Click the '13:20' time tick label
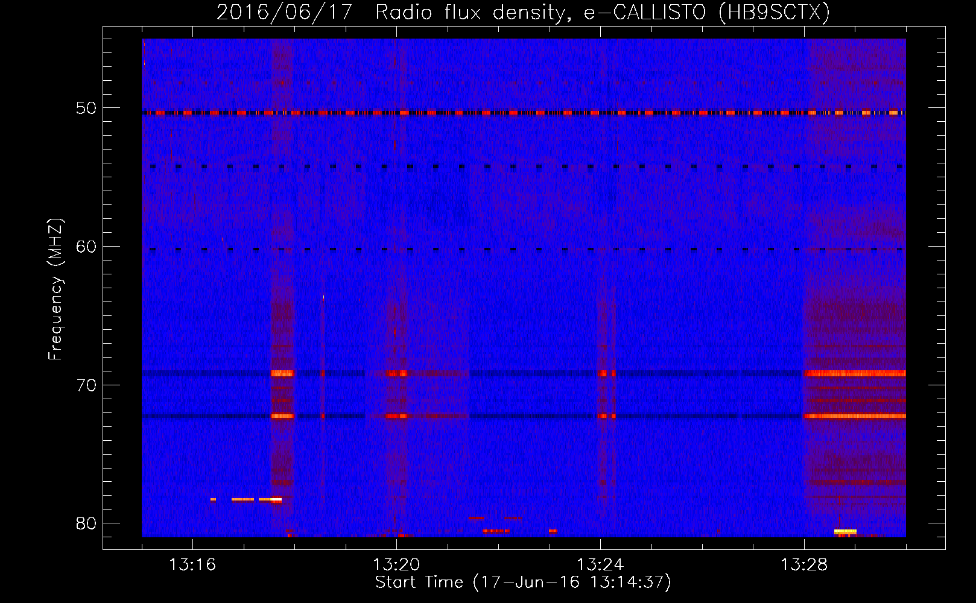 point(396,565)
